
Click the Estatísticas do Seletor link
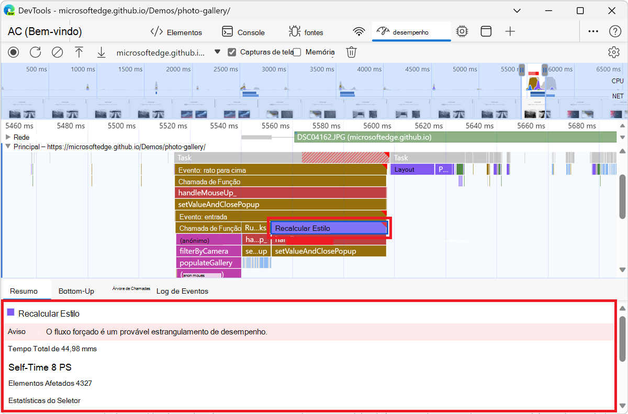tap(44, 400)
